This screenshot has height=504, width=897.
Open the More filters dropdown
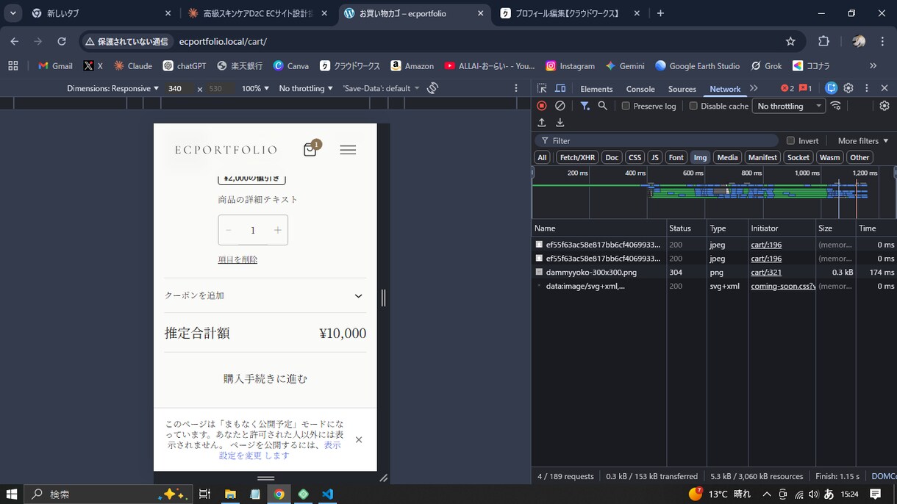pos(863,140)
